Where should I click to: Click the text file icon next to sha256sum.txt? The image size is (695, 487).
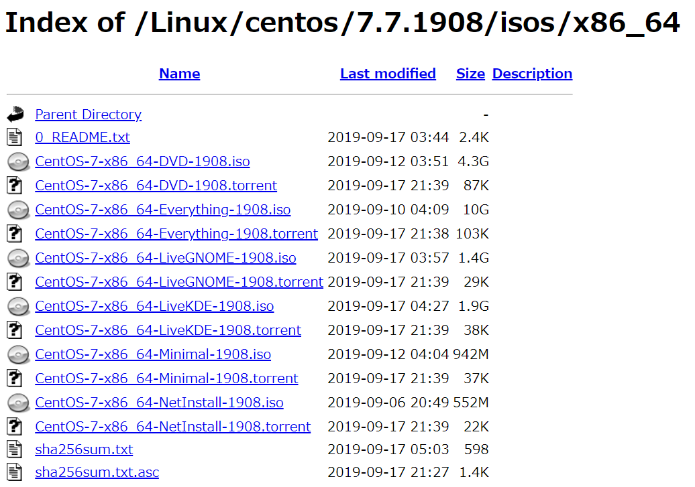coord(18,449)
